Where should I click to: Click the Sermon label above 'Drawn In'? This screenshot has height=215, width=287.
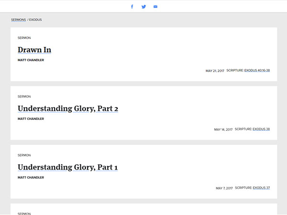(x=24, y=38)
